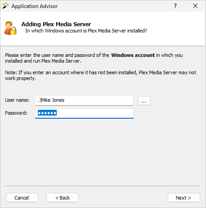The image size is (206, 208).
Task: Close the Application Advisor dialog
Action: coord(195,6)
